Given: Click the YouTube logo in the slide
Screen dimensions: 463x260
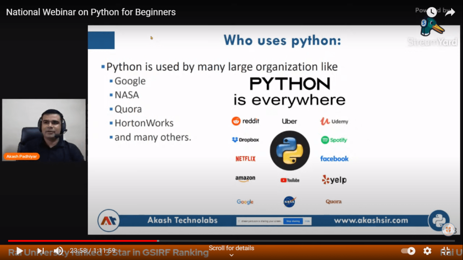Looking at the screenshot, I should [x=290, y=180].
